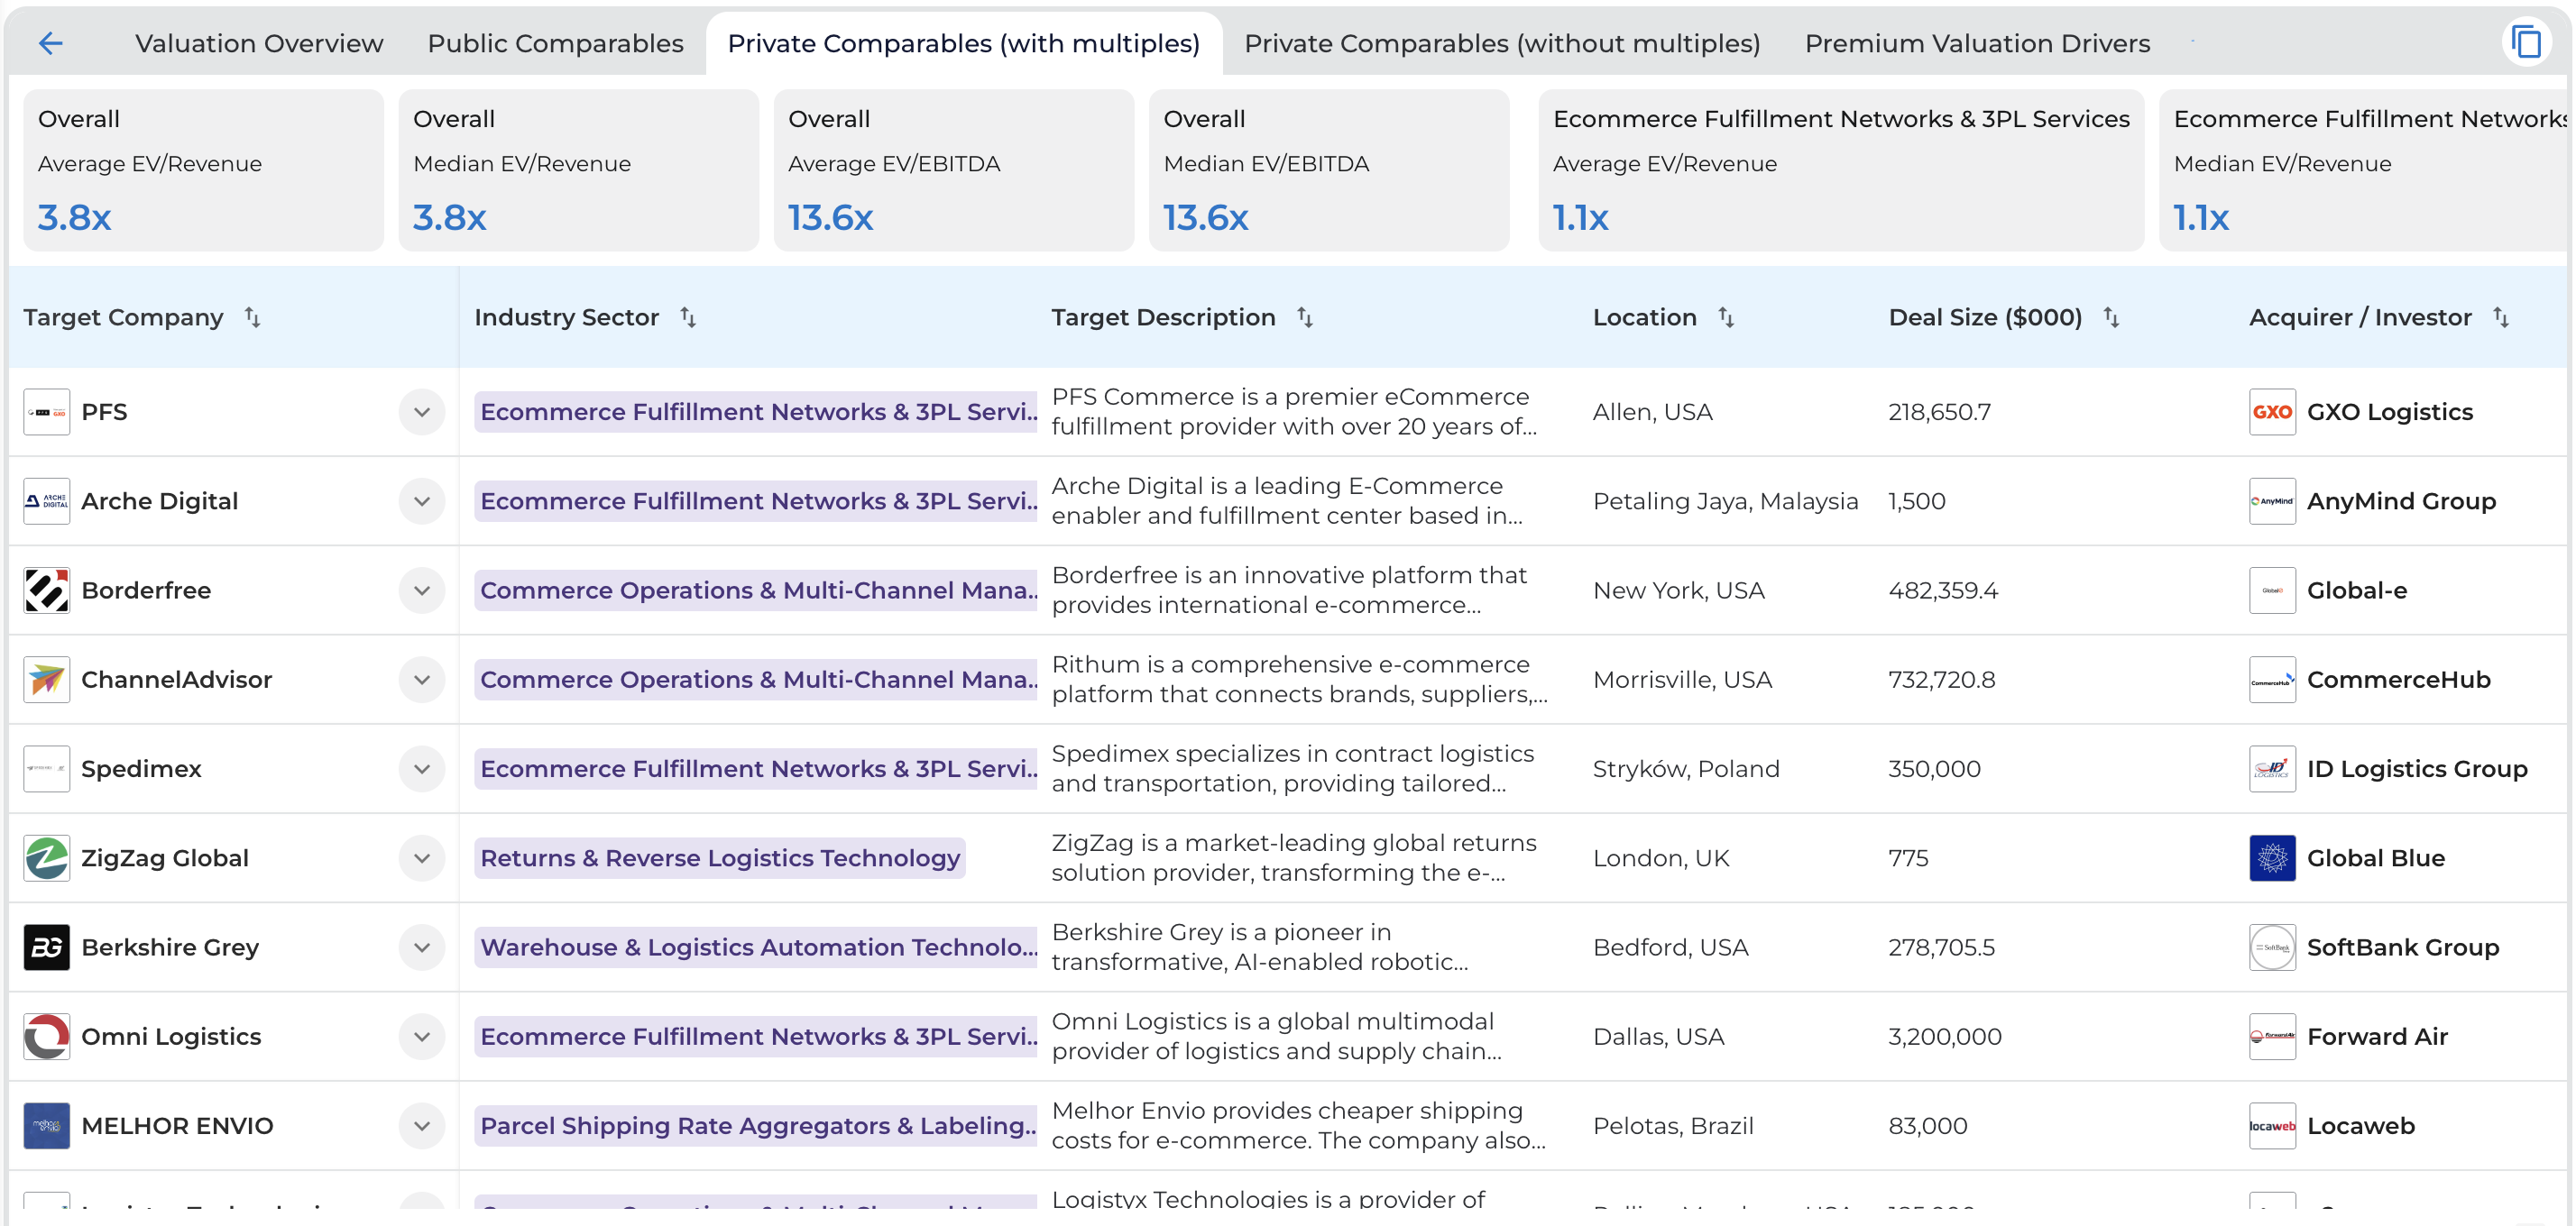2576x1226 pixels.
Task: Sort by Acquirer / Investor column
Action: pyautogui.click(x=2500, y=317)
